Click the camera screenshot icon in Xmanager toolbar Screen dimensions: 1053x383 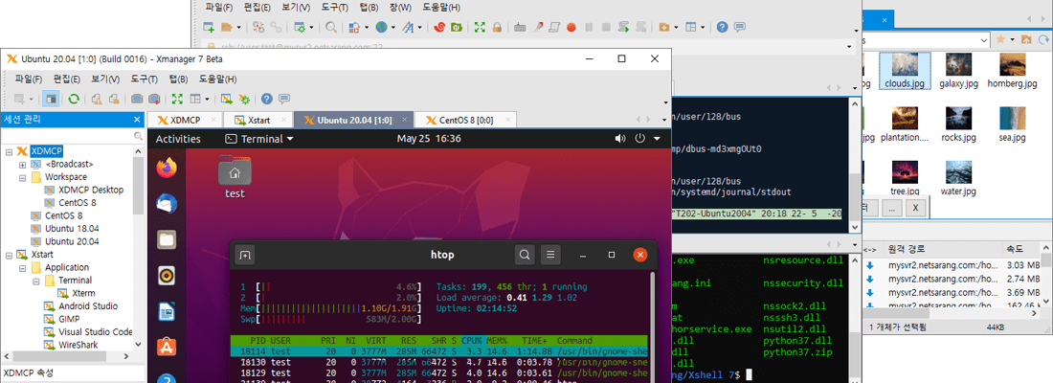click(x=137, y=99)
